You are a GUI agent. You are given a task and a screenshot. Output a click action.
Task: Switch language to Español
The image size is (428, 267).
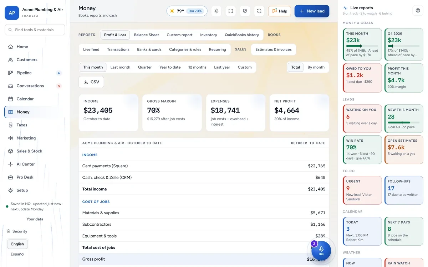click(17, 254)
